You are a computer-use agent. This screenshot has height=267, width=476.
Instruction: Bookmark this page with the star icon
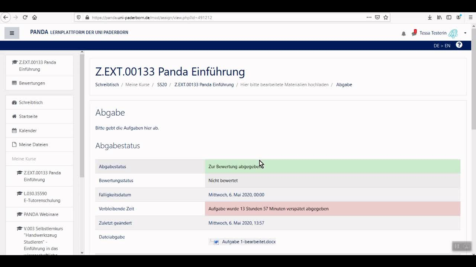tap(385, 17)
